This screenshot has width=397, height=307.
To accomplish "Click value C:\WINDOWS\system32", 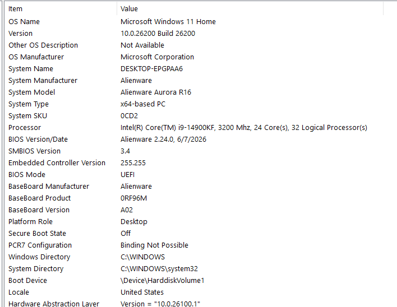I will (159, 268).
